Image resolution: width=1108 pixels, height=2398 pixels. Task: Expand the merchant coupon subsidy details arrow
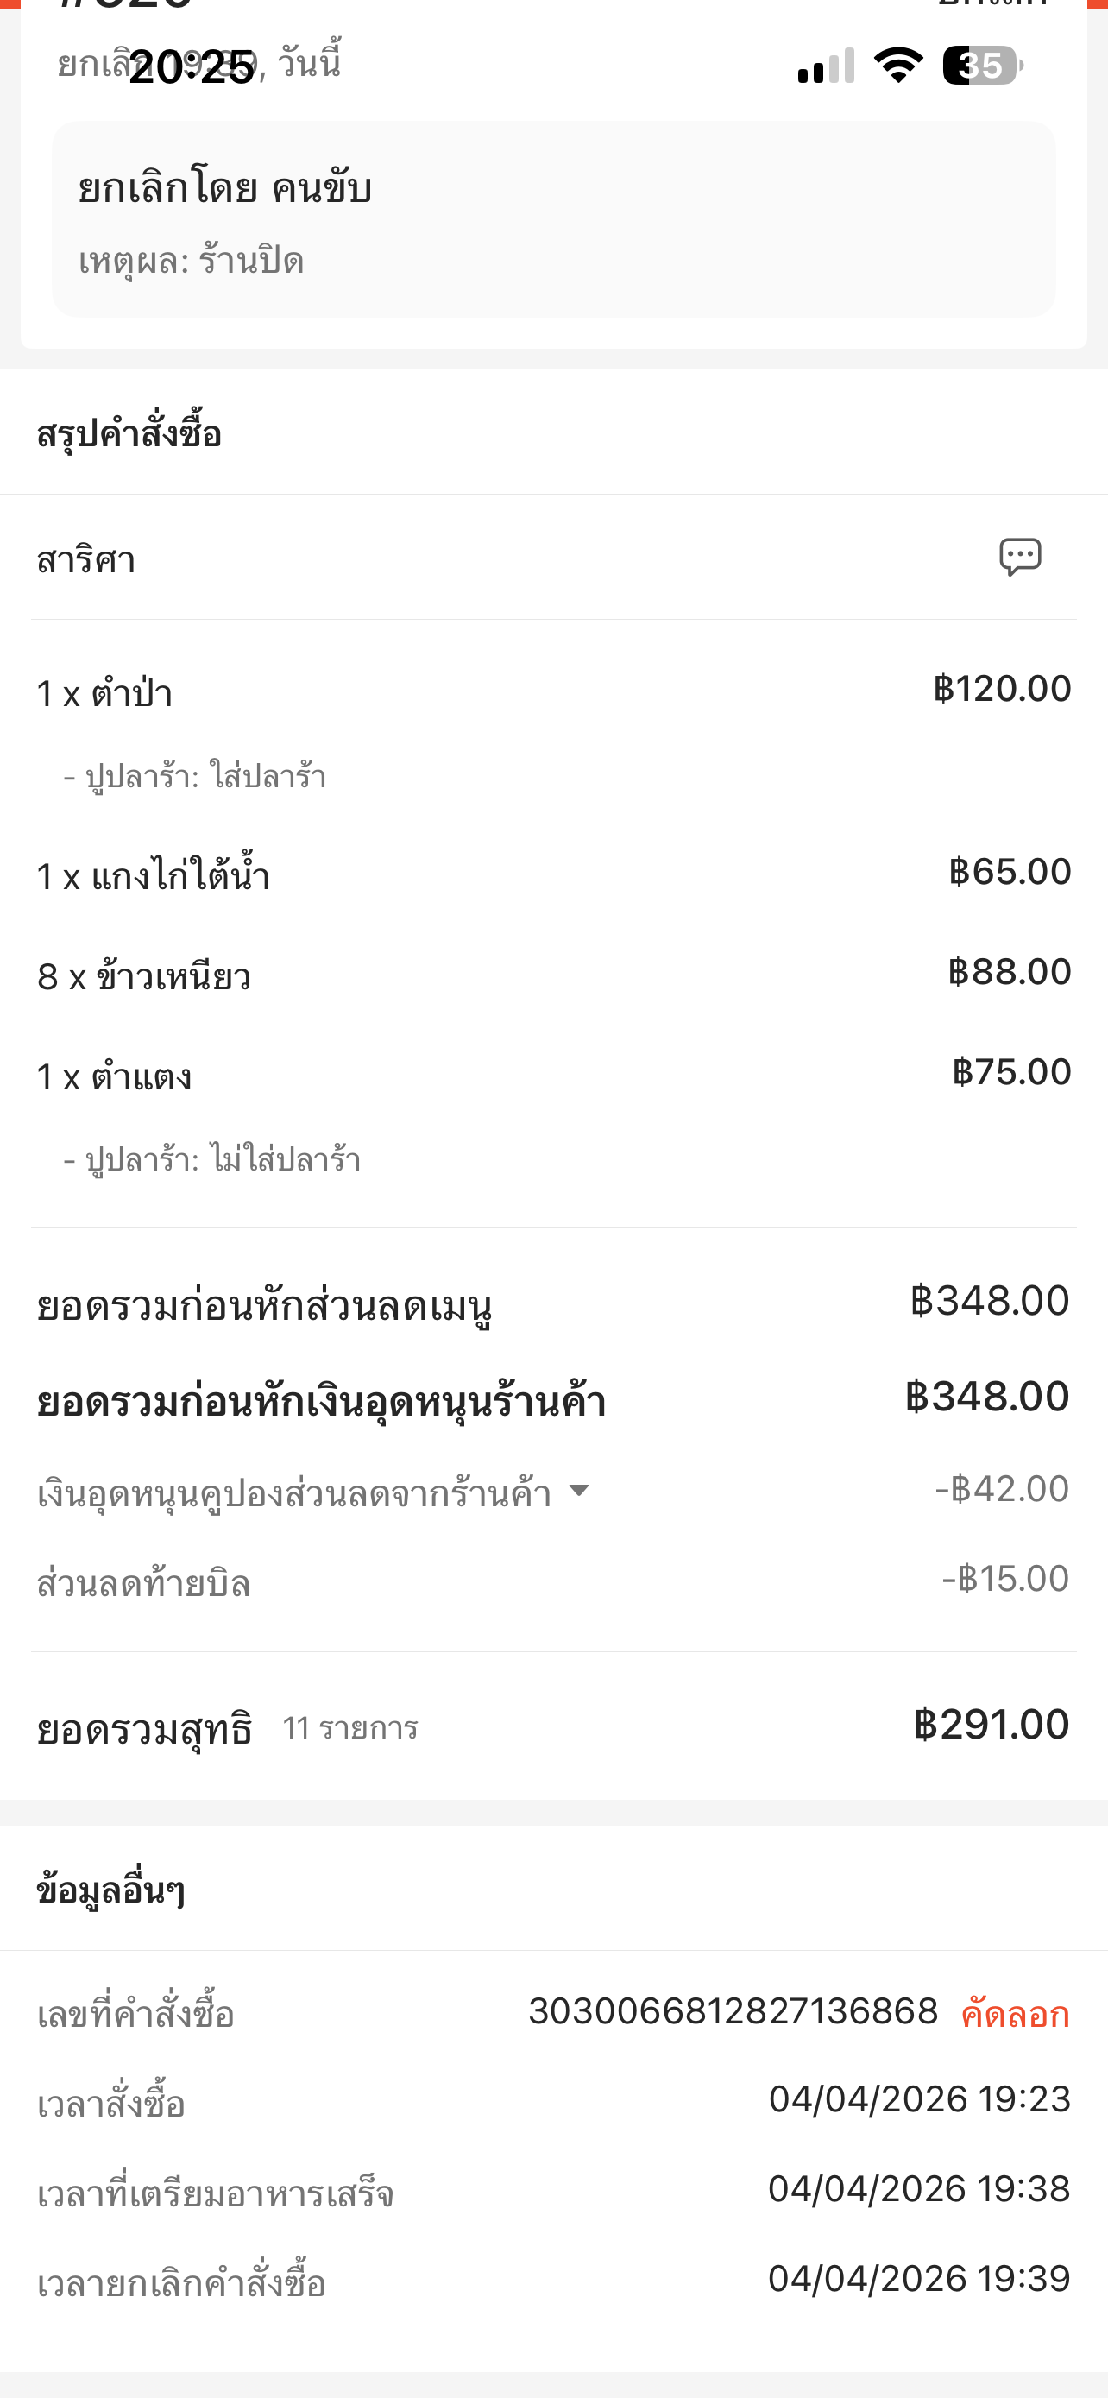579,1491
